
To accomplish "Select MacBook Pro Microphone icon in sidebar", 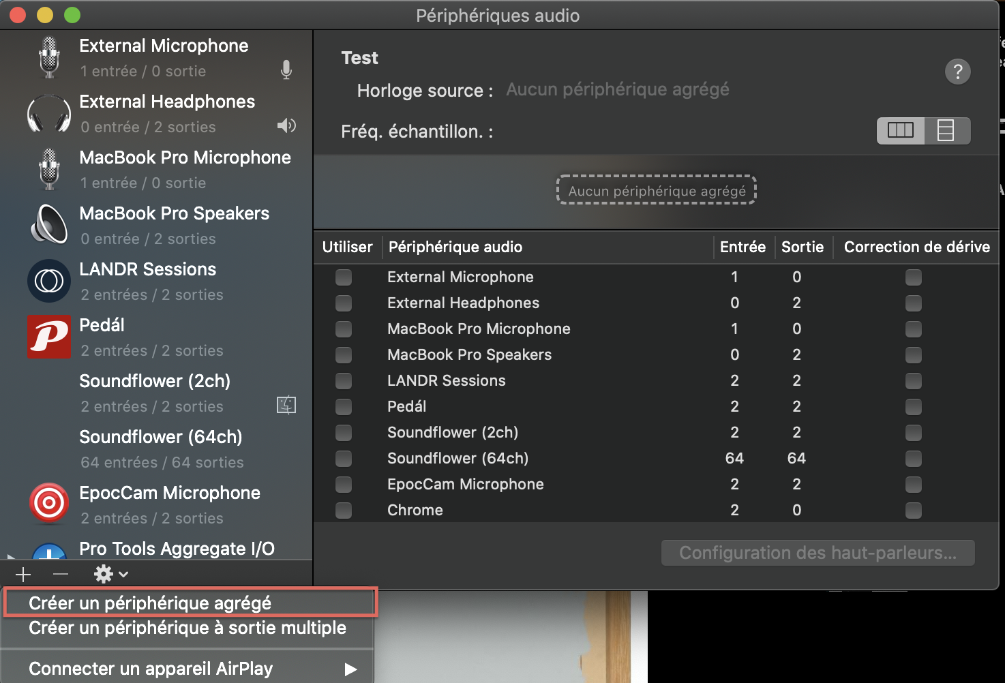I will (49, 169).
